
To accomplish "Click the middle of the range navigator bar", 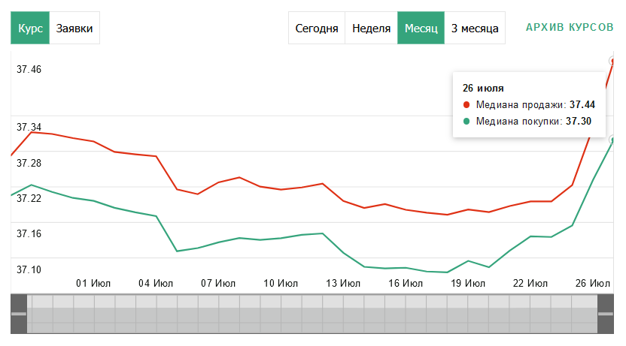I will 312,314.
